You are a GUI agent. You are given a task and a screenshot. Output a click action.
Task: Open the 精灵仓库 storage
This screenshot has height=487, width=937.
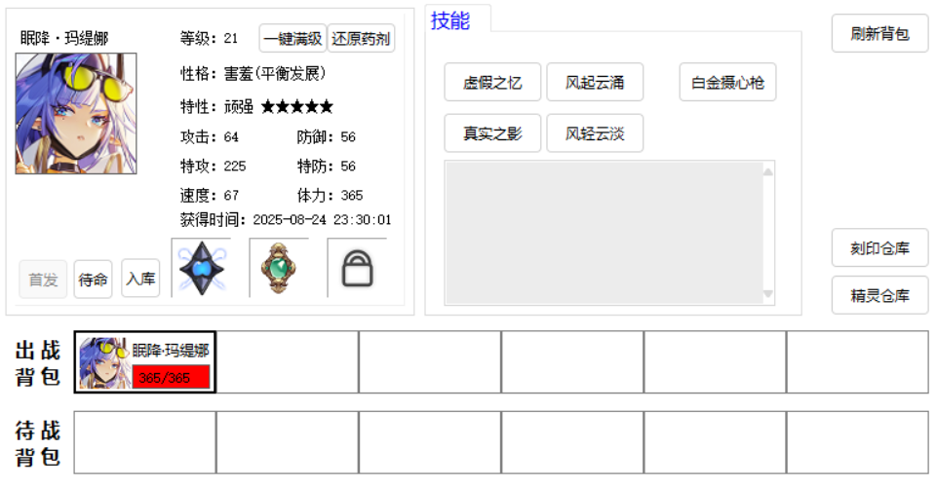(879, 295)
